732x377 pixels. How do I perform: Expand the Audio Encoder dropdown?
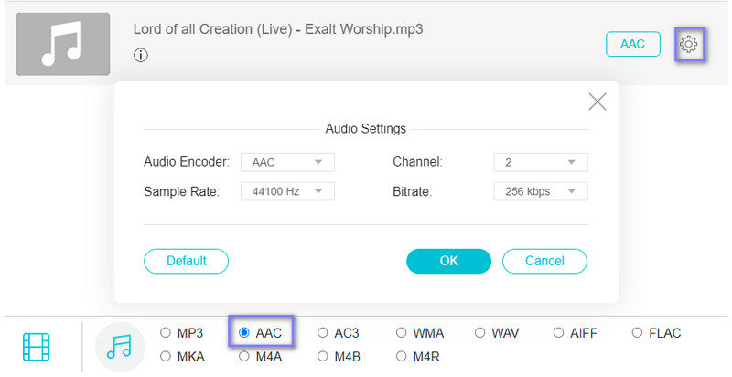(287, 162)
